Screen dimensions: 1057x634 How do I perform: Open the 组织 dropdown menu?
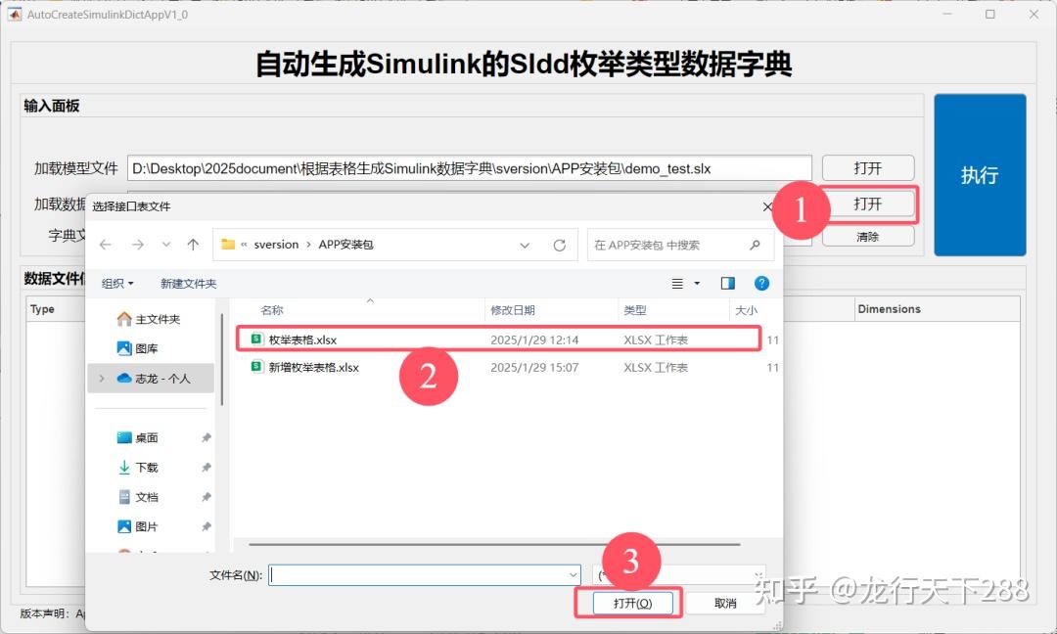[x=118, y=283]
